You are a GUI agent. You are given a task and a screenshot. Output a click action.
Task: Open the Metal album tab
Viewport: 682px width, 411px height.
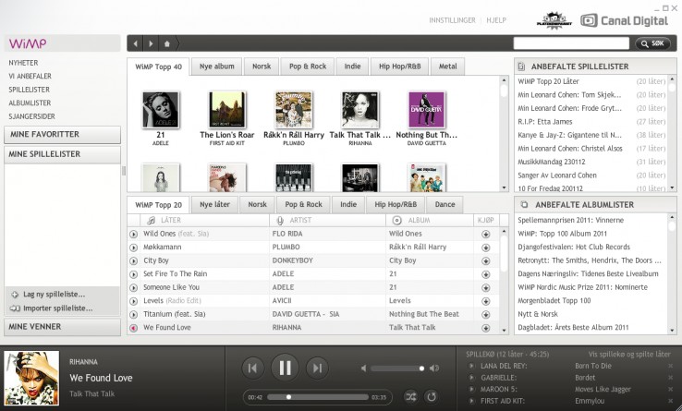coord(447,66)
